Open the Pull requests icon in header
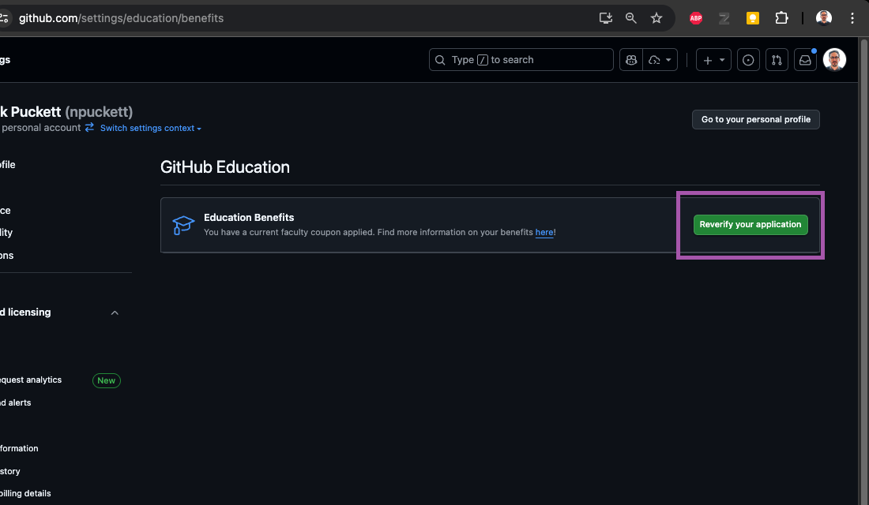Screen dimensions: 869x505 [777, 60]
